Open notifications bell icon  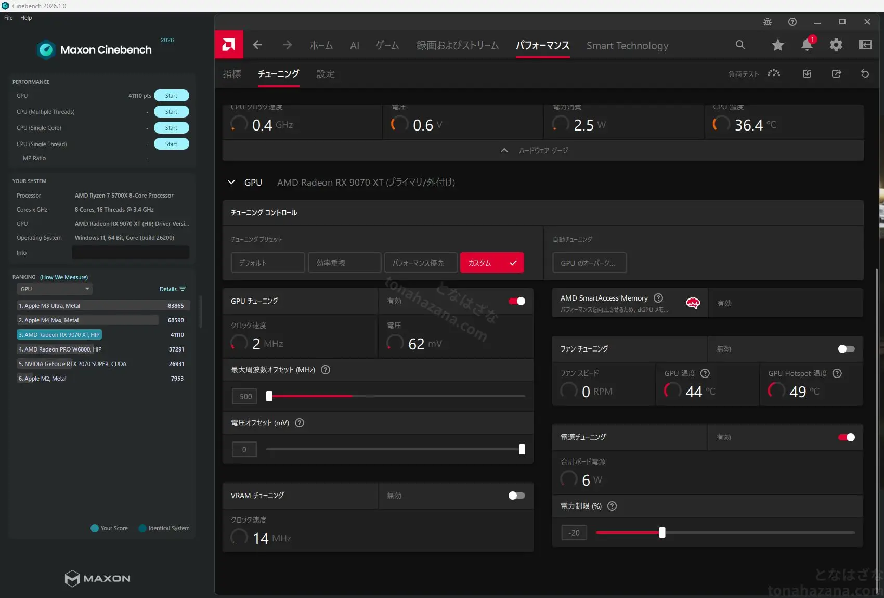tap(808, 44)
